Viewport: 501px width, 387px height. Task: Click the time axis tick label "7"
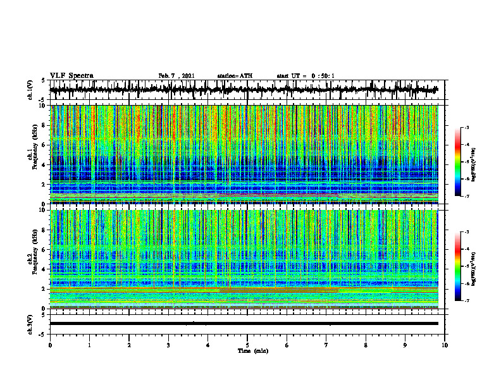coord(326,345)
